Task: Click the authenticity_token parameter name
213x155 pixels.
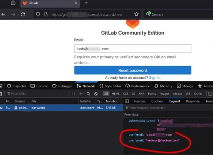Action: click(142, 121)
